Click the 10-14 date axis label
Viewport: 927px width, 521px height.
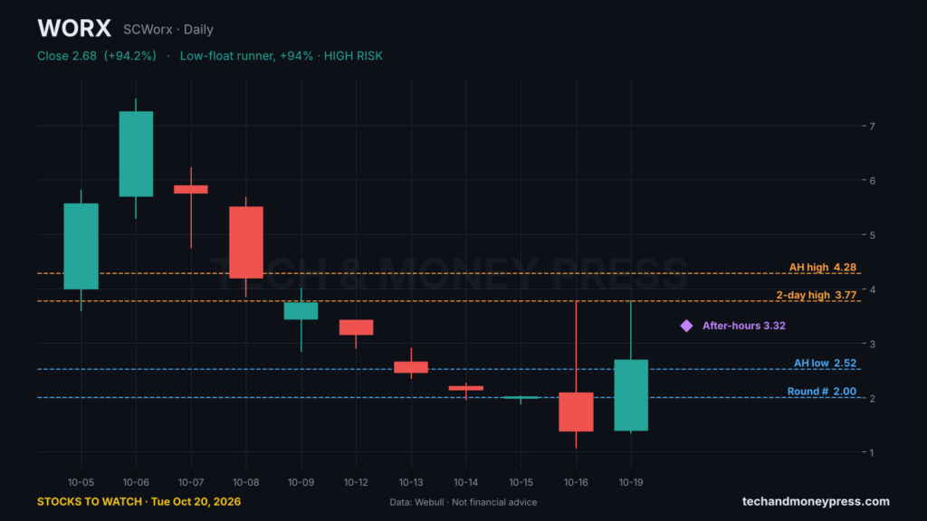(466, 482)
